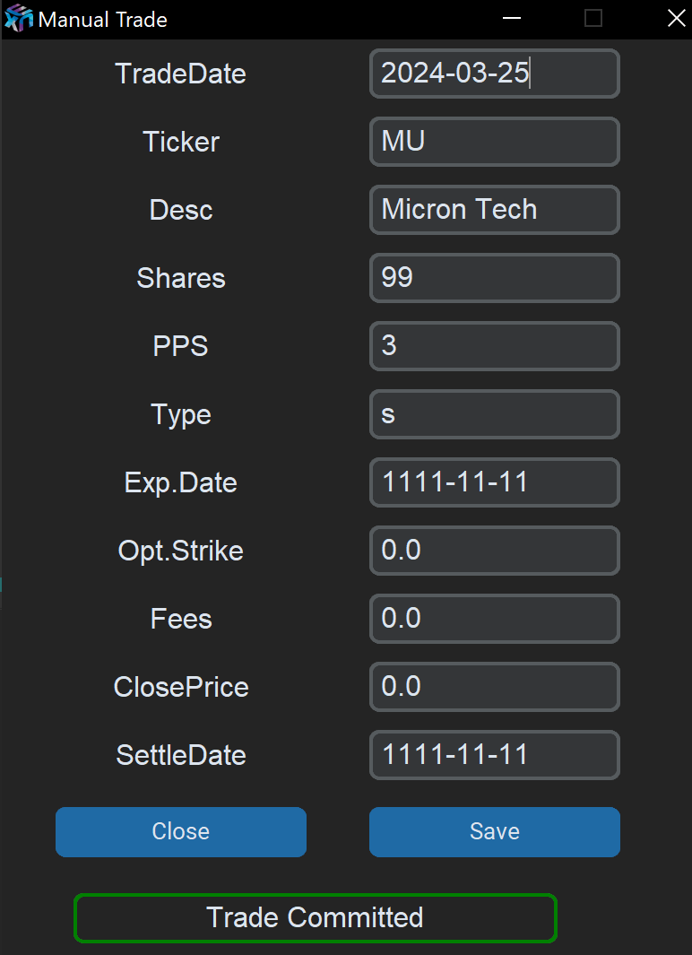This screenshot has height=955, width=692.
Task: Minimize the Manual Trade window
Action: (x=512, y=19)
